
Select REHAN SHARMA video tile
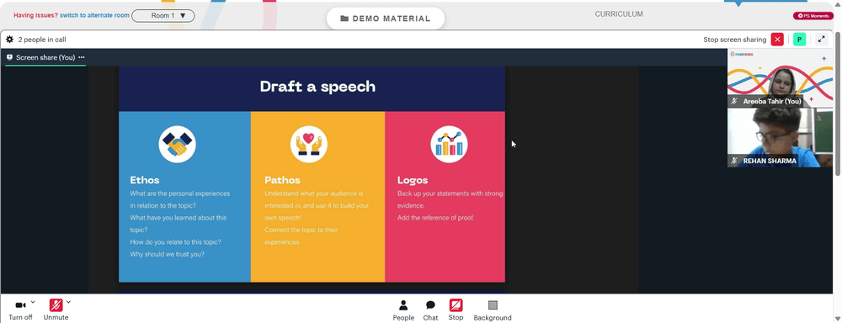(781, 138)
